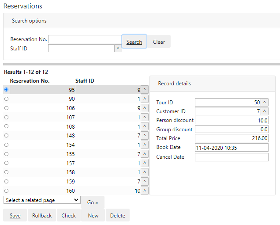The width and height of the screenshot is (280, 225).
Task: Create a New reservation record
Action: [93, 215]
